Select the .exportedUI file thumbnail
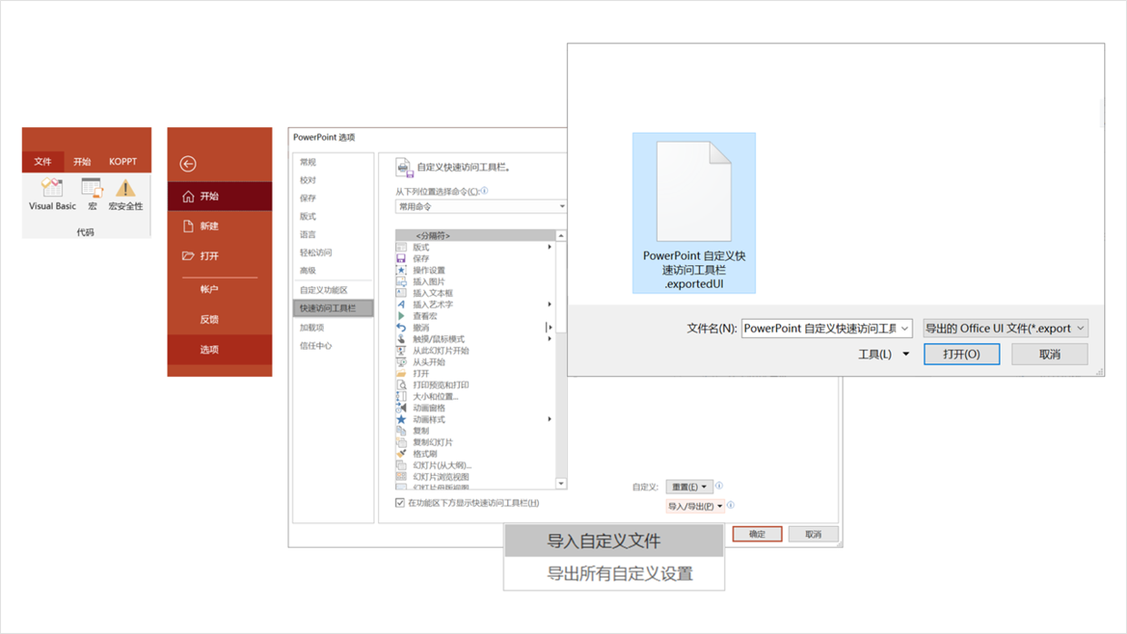This screenshot has height=634, width=1127. click(694, 213)
